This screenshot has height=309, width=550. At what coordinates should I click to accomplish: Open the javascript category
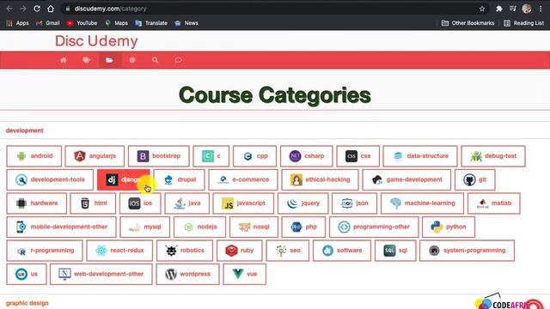coord(243,203)
